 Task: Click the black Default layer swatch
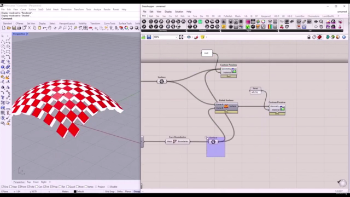pyautogui.click(x=75, y=192)
